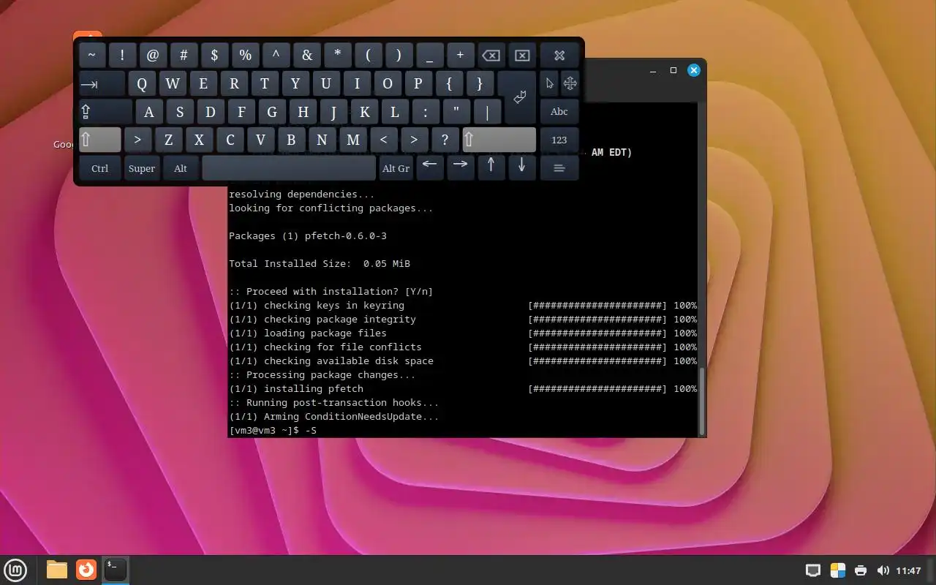Screen dimensions: 936x585
Task: Tap the backspace key on the on-screen keyboard
Action: (x=491, y=55)
